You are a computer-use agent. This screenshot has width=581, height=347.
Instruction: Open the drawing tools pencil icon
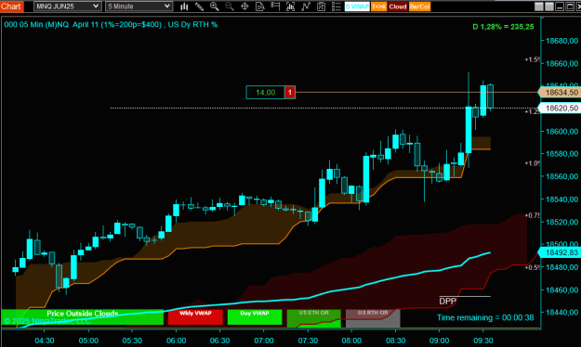point(199,6)
